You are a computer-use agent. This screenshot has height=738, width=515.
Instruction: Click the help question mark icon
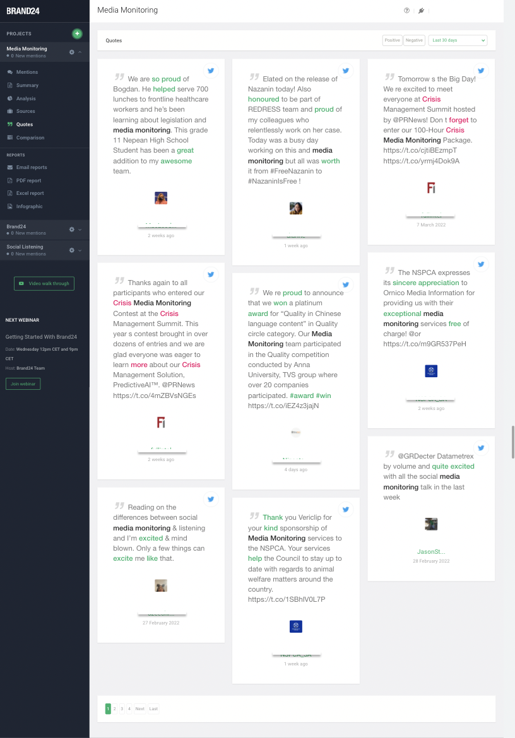click(406, 10)
